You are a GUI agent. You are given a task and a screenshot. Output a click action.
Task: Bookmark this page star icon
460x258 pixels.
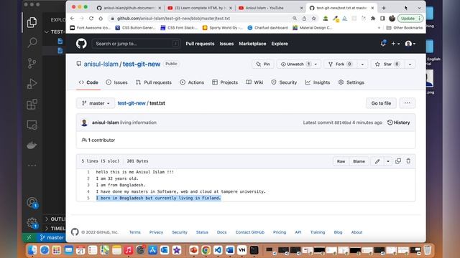point(313,18)
